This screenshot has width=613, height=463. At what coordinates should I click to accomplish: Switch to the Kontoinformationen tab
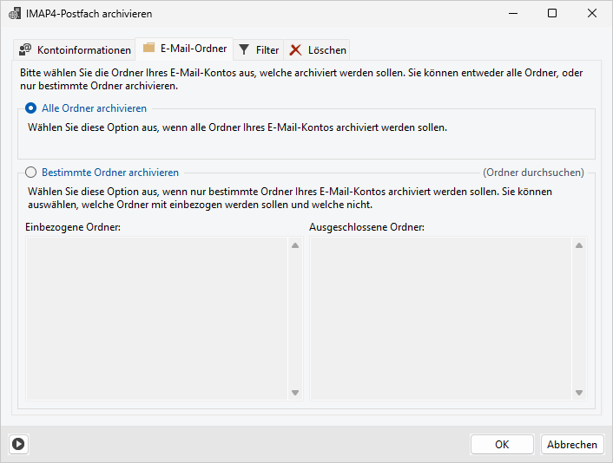click(75, 50)
